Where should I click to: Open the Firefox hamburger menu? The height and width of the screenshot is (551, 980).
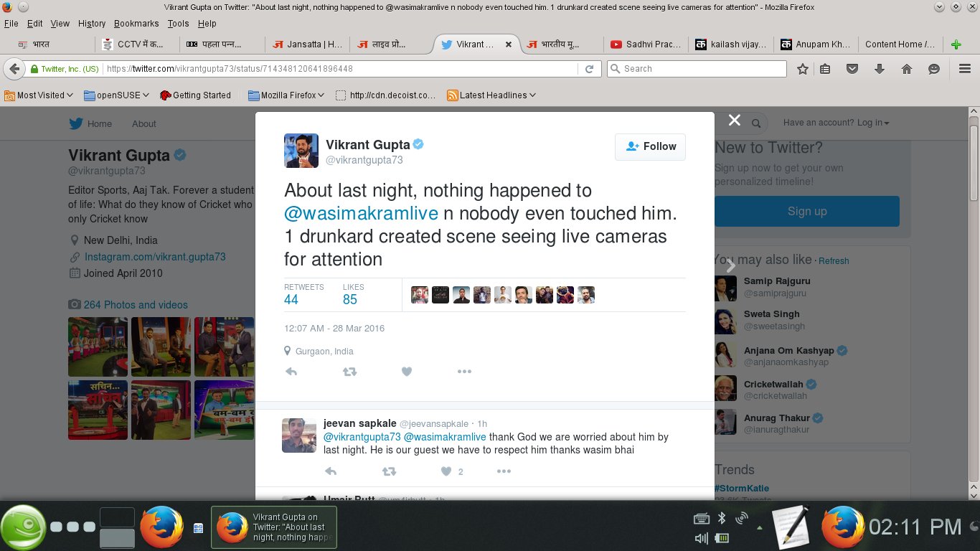point(965,69)
